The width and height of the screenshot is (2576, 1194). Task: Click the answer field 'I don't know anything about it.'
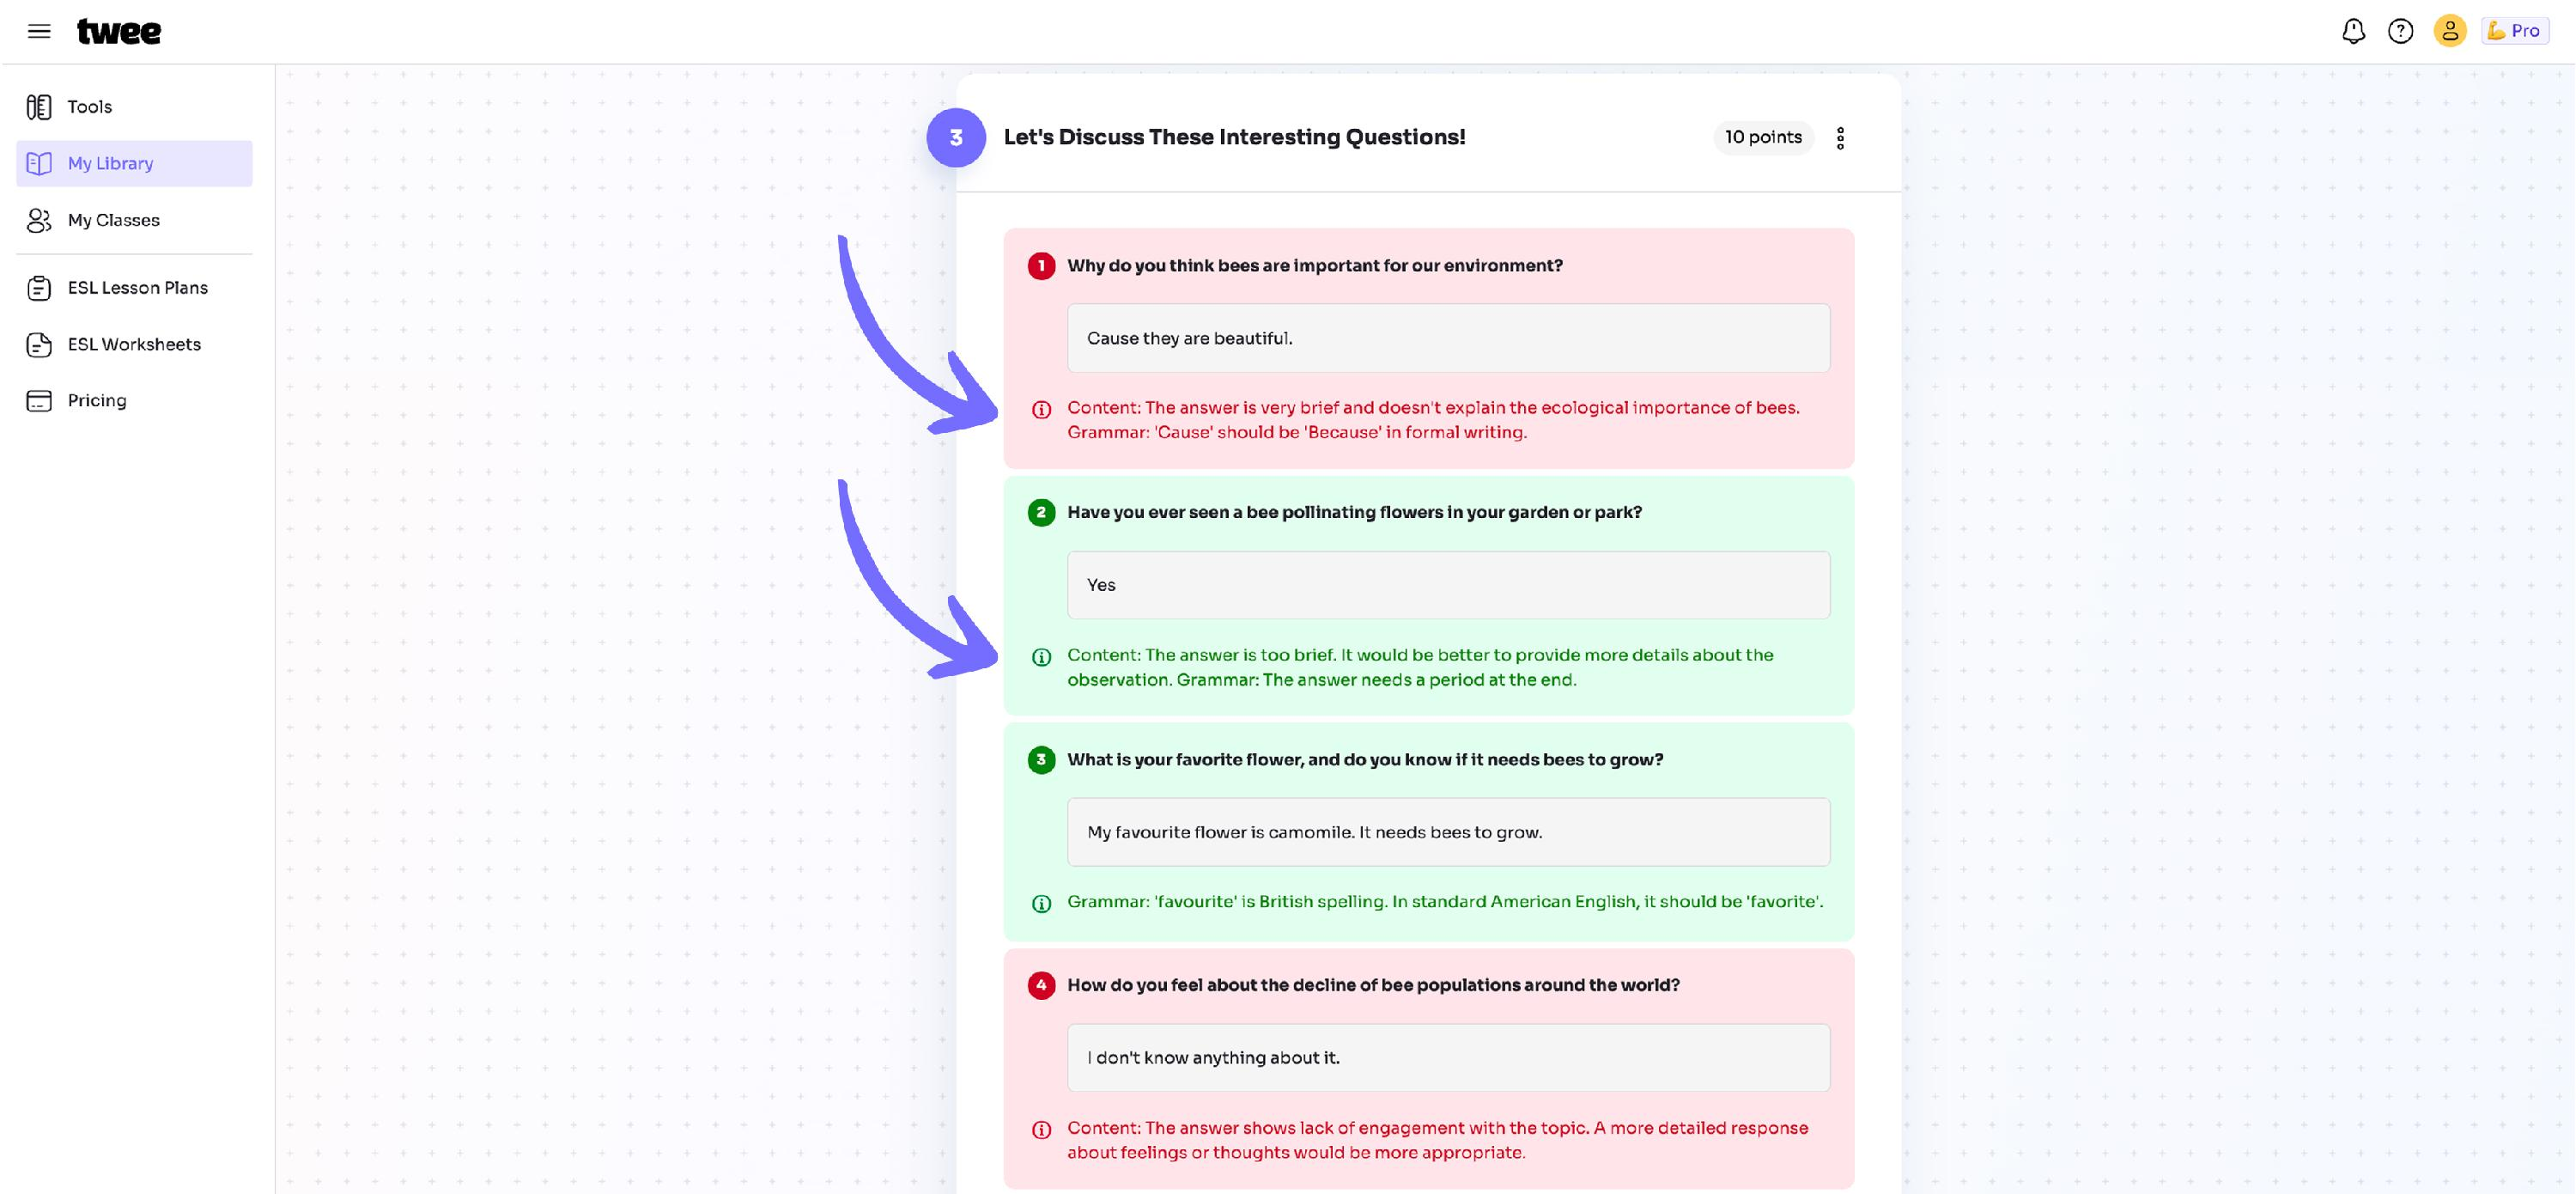click(1448, 1058)
